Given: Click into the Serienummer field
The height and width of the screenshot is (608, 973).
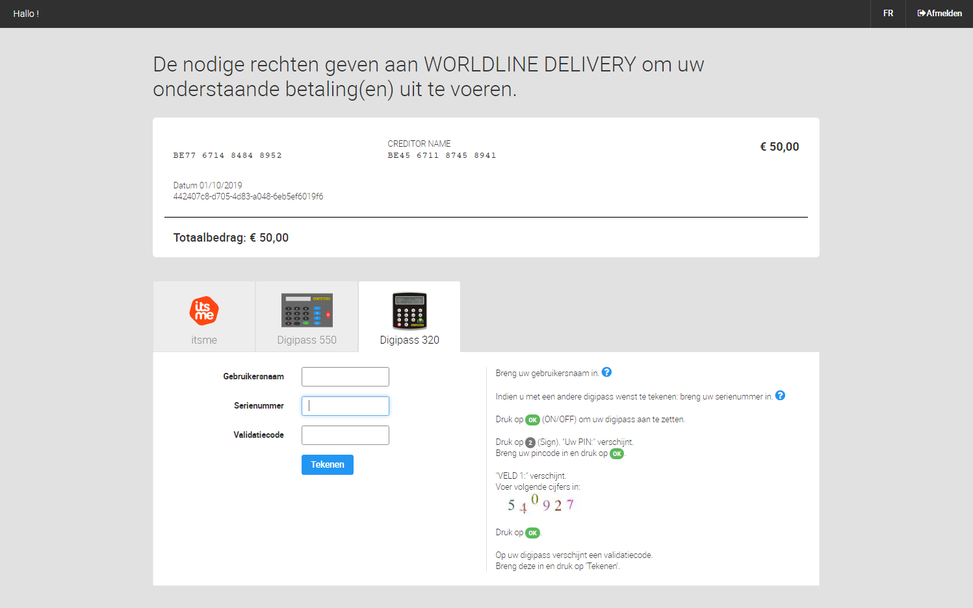Looking at the screenshot, I should tap(345, 406).
